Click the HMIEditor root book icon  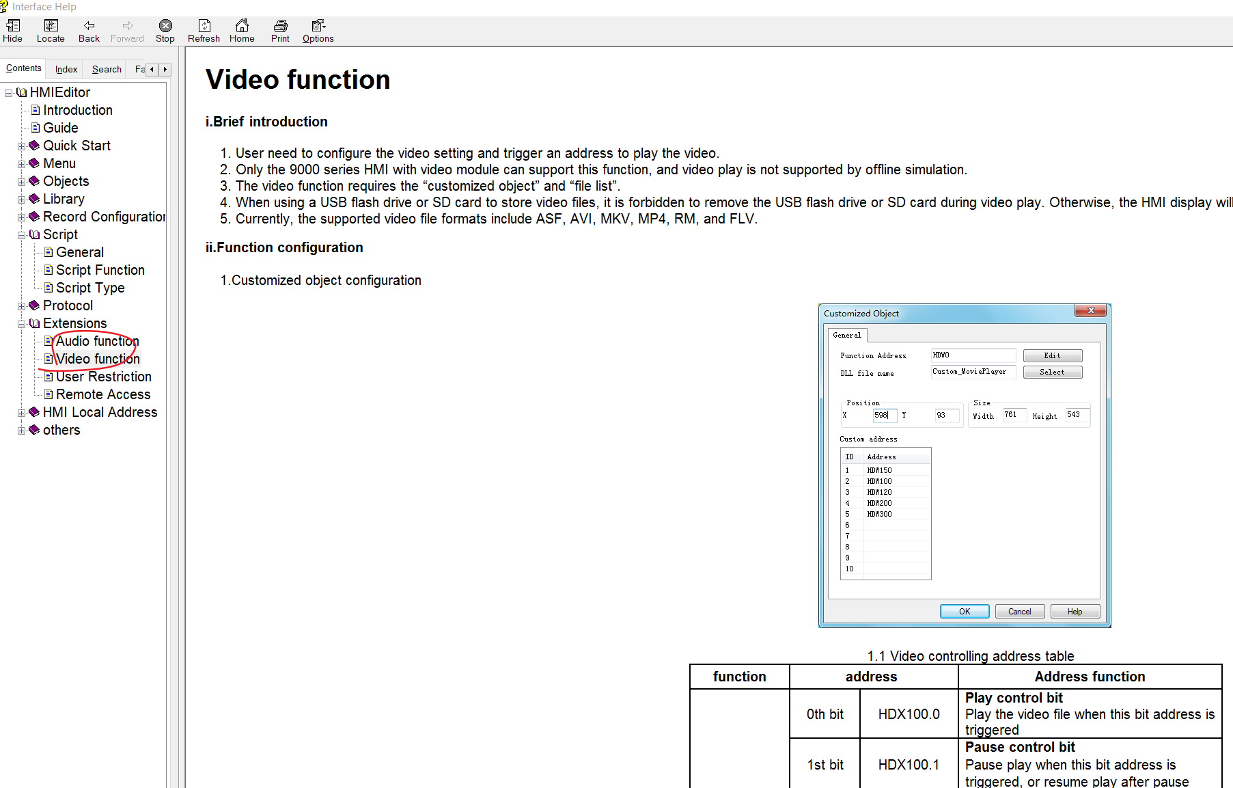click(21, 92)
